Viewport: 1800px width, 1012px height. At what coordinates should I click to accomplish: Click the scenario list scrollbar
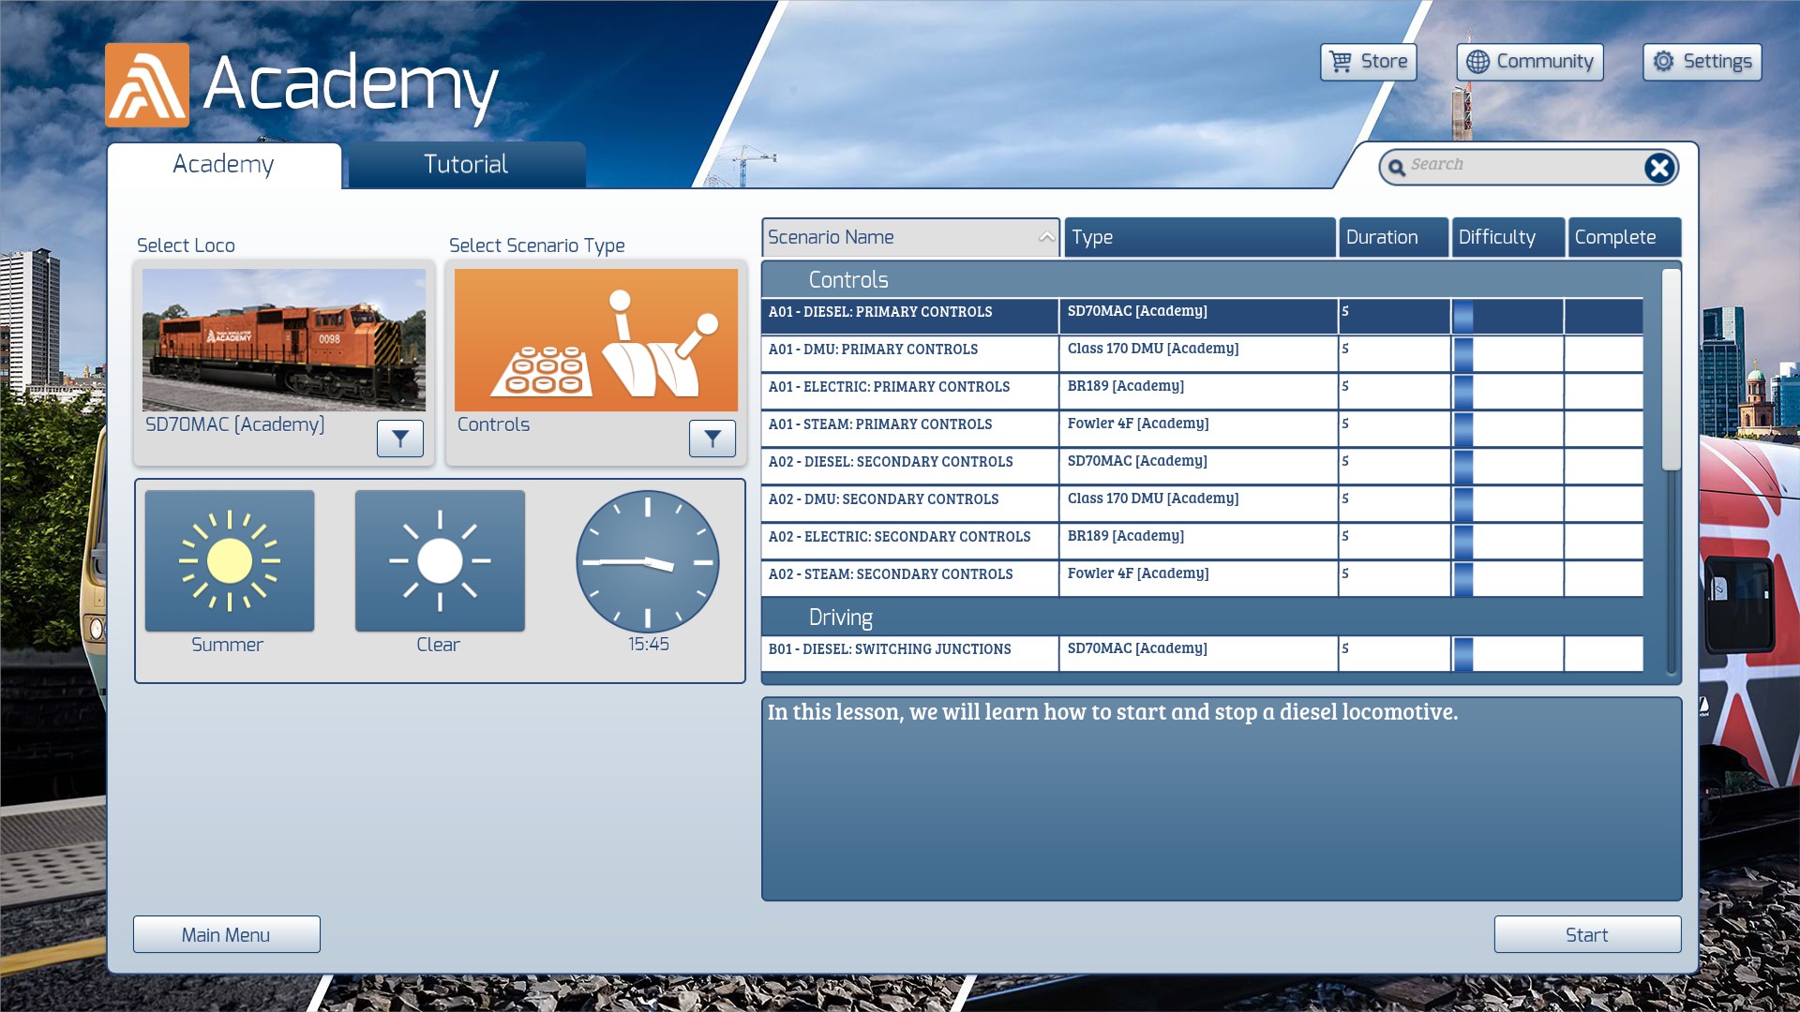[1671, 370]
